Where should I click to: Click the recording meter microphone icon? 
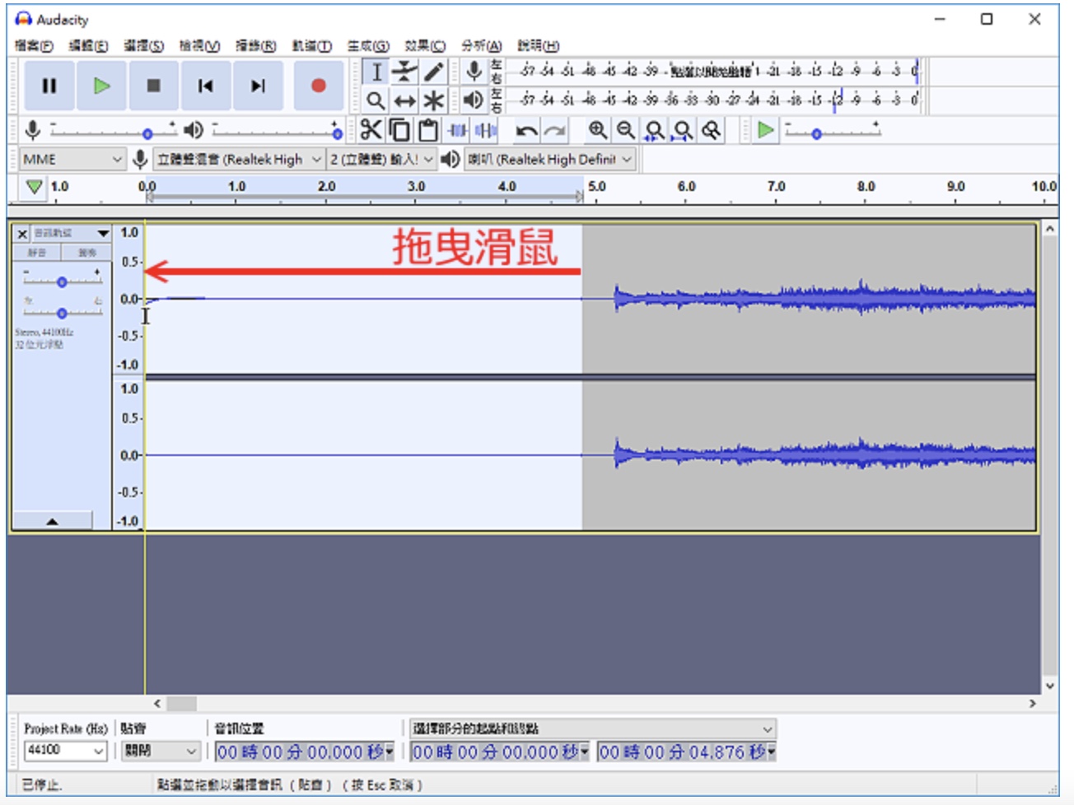474,72
